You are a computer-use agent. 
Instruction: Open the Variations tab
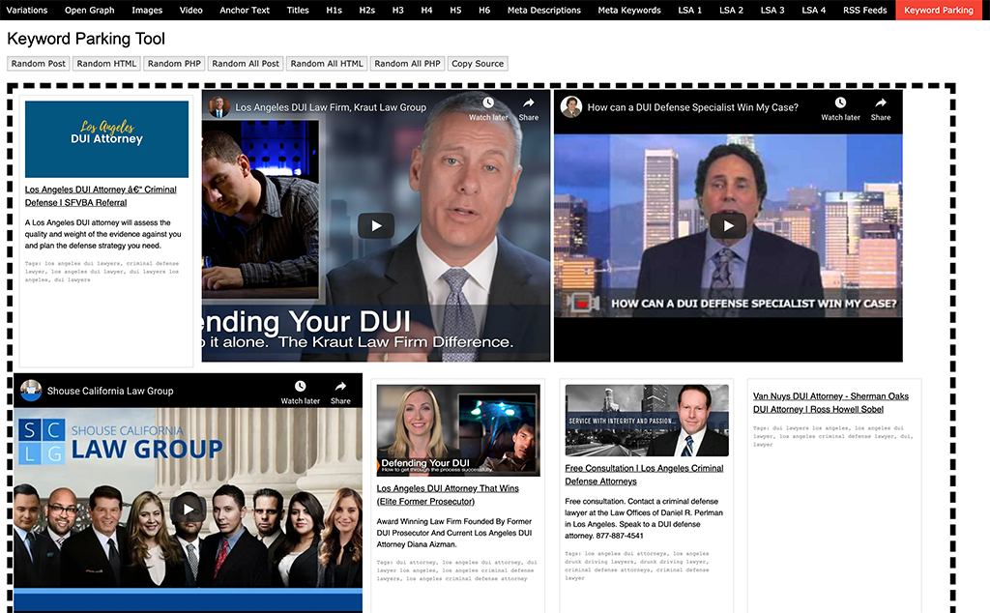click(x=27, y=10)
